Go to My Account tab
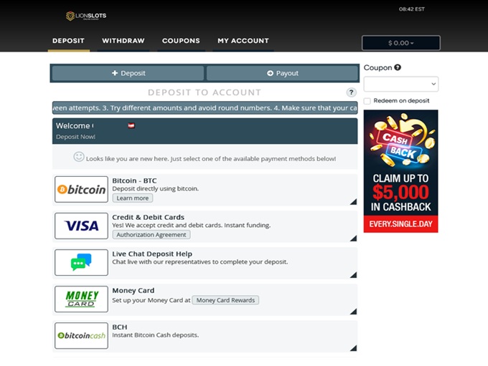 pos(243,41)
